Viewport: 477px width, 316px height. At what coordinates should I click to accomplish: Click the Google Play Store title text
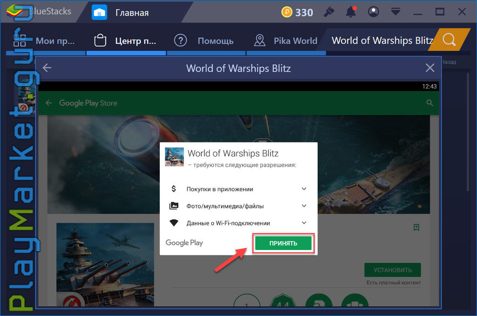point(88,103)
